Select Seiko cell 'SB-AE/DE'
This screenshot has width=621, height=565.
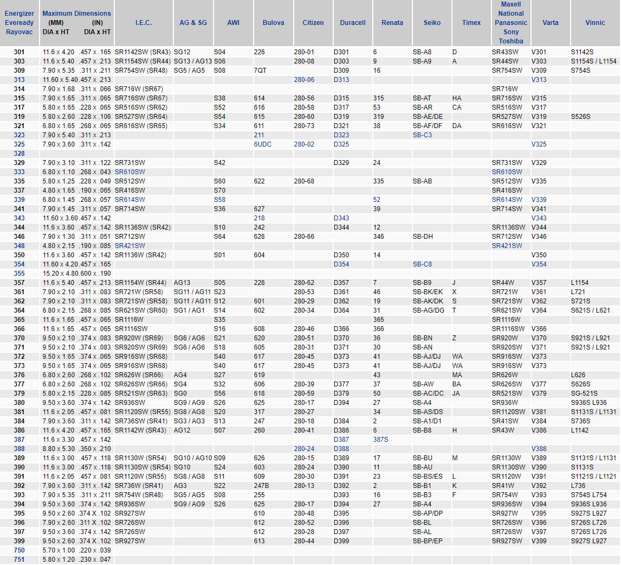click(428, 117)
